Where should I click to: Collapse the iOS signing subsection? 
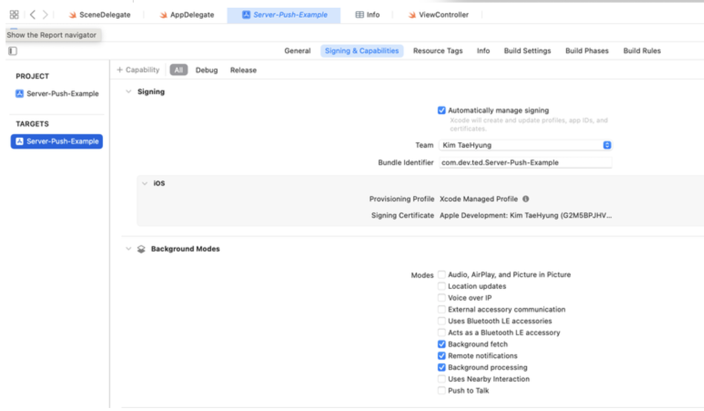tap(144, 183)
